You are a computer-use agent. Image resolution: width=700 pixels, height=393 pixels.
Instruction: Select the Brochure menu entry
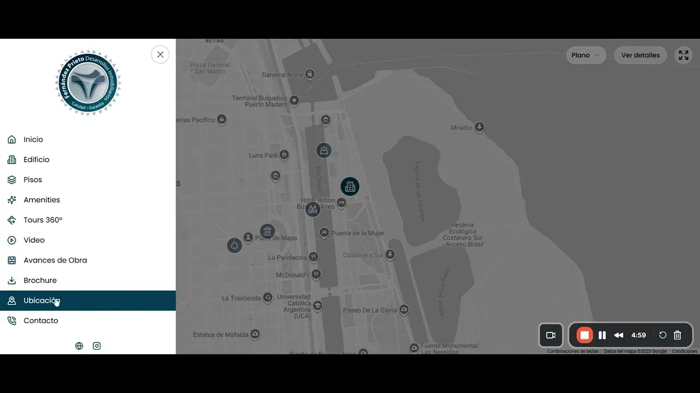coord(87,281)
